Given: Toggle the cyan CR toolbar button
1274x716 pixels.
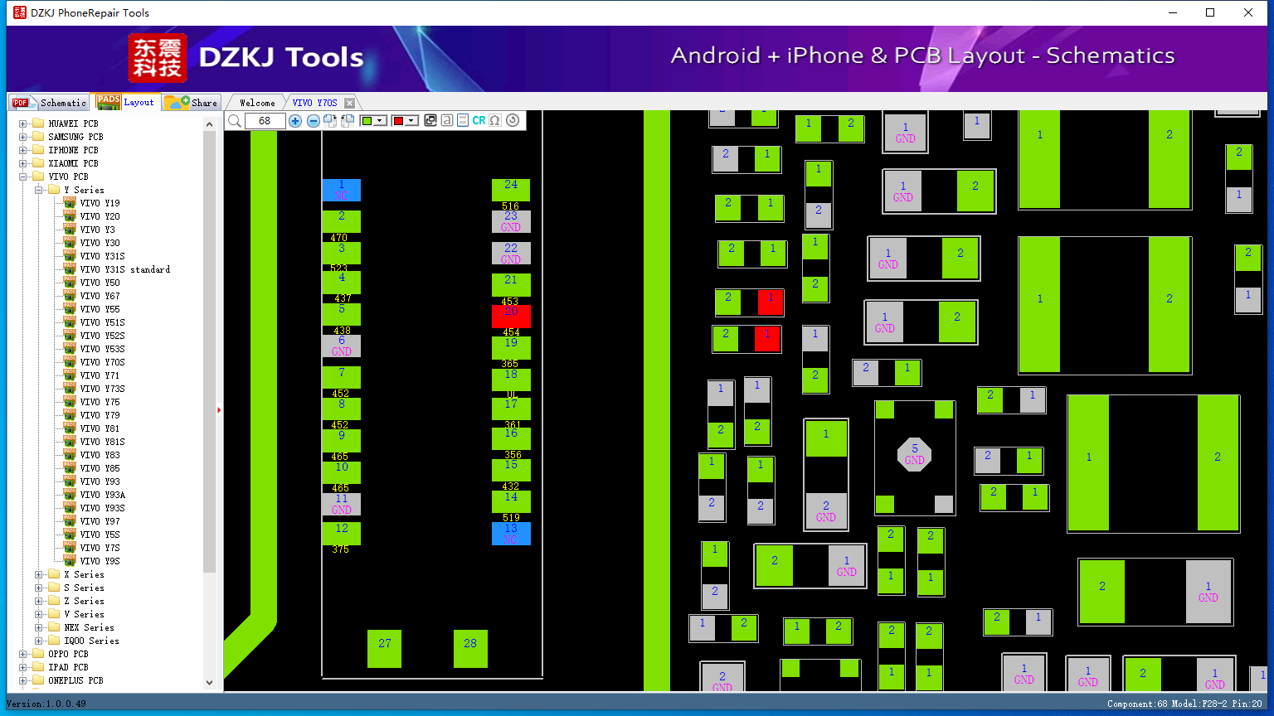Looking at the screenshot, I should point(479,120).
